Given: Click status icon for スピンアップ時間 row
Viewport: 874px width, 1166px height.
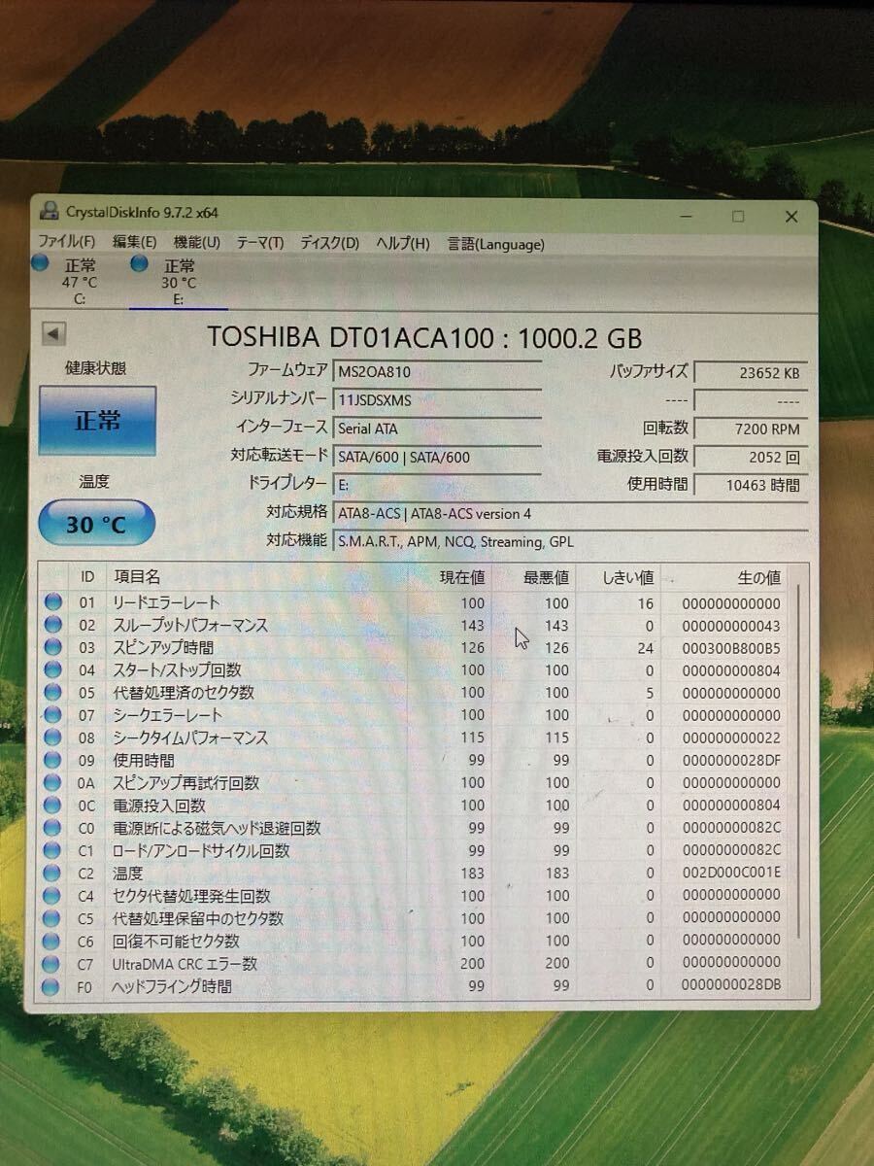Looking at the screenshot, I should 52,647.
